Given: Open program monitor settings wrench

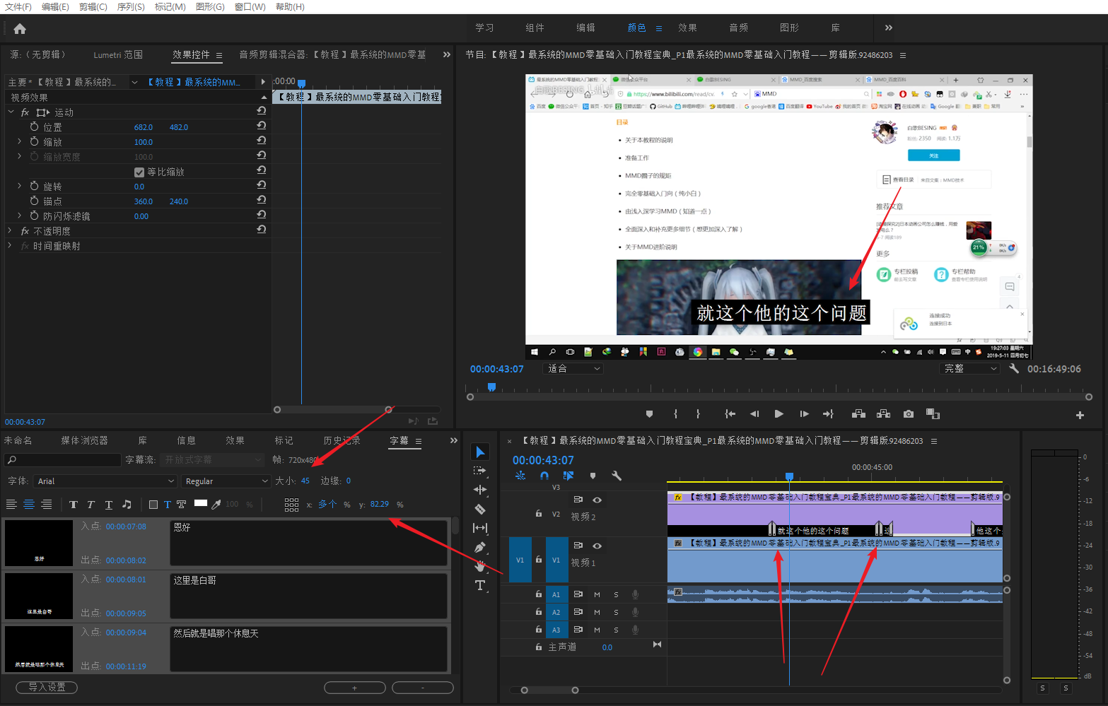Looking at the screenshot, I should tap(1014, 369).
